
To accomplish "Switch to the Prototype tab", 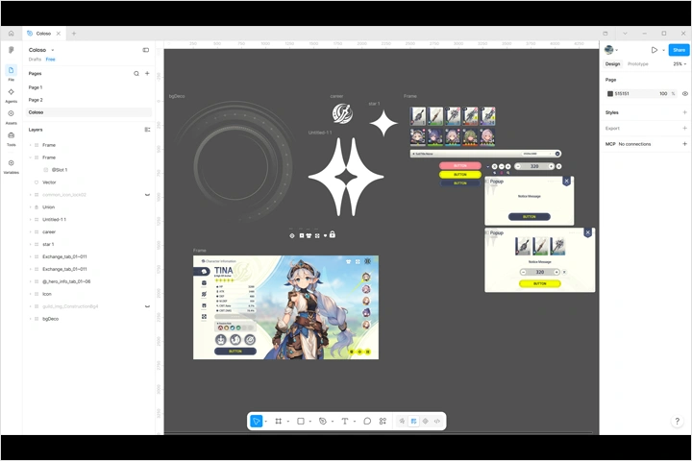I will 638,64.
